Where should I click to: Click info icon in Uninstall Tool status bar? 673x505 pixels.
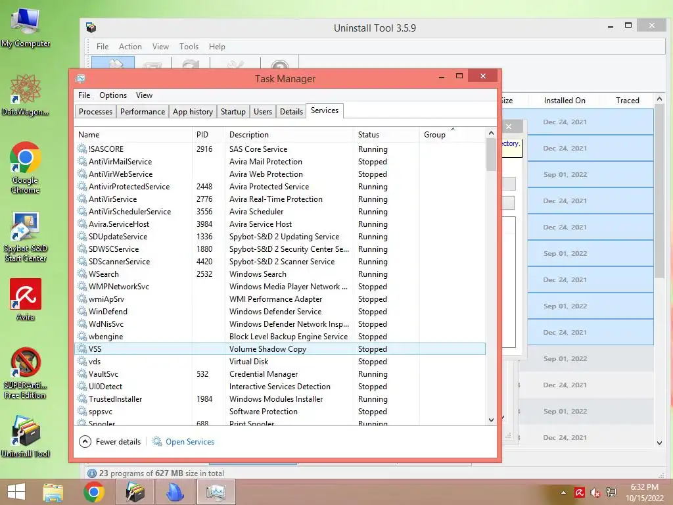[92, 473]
